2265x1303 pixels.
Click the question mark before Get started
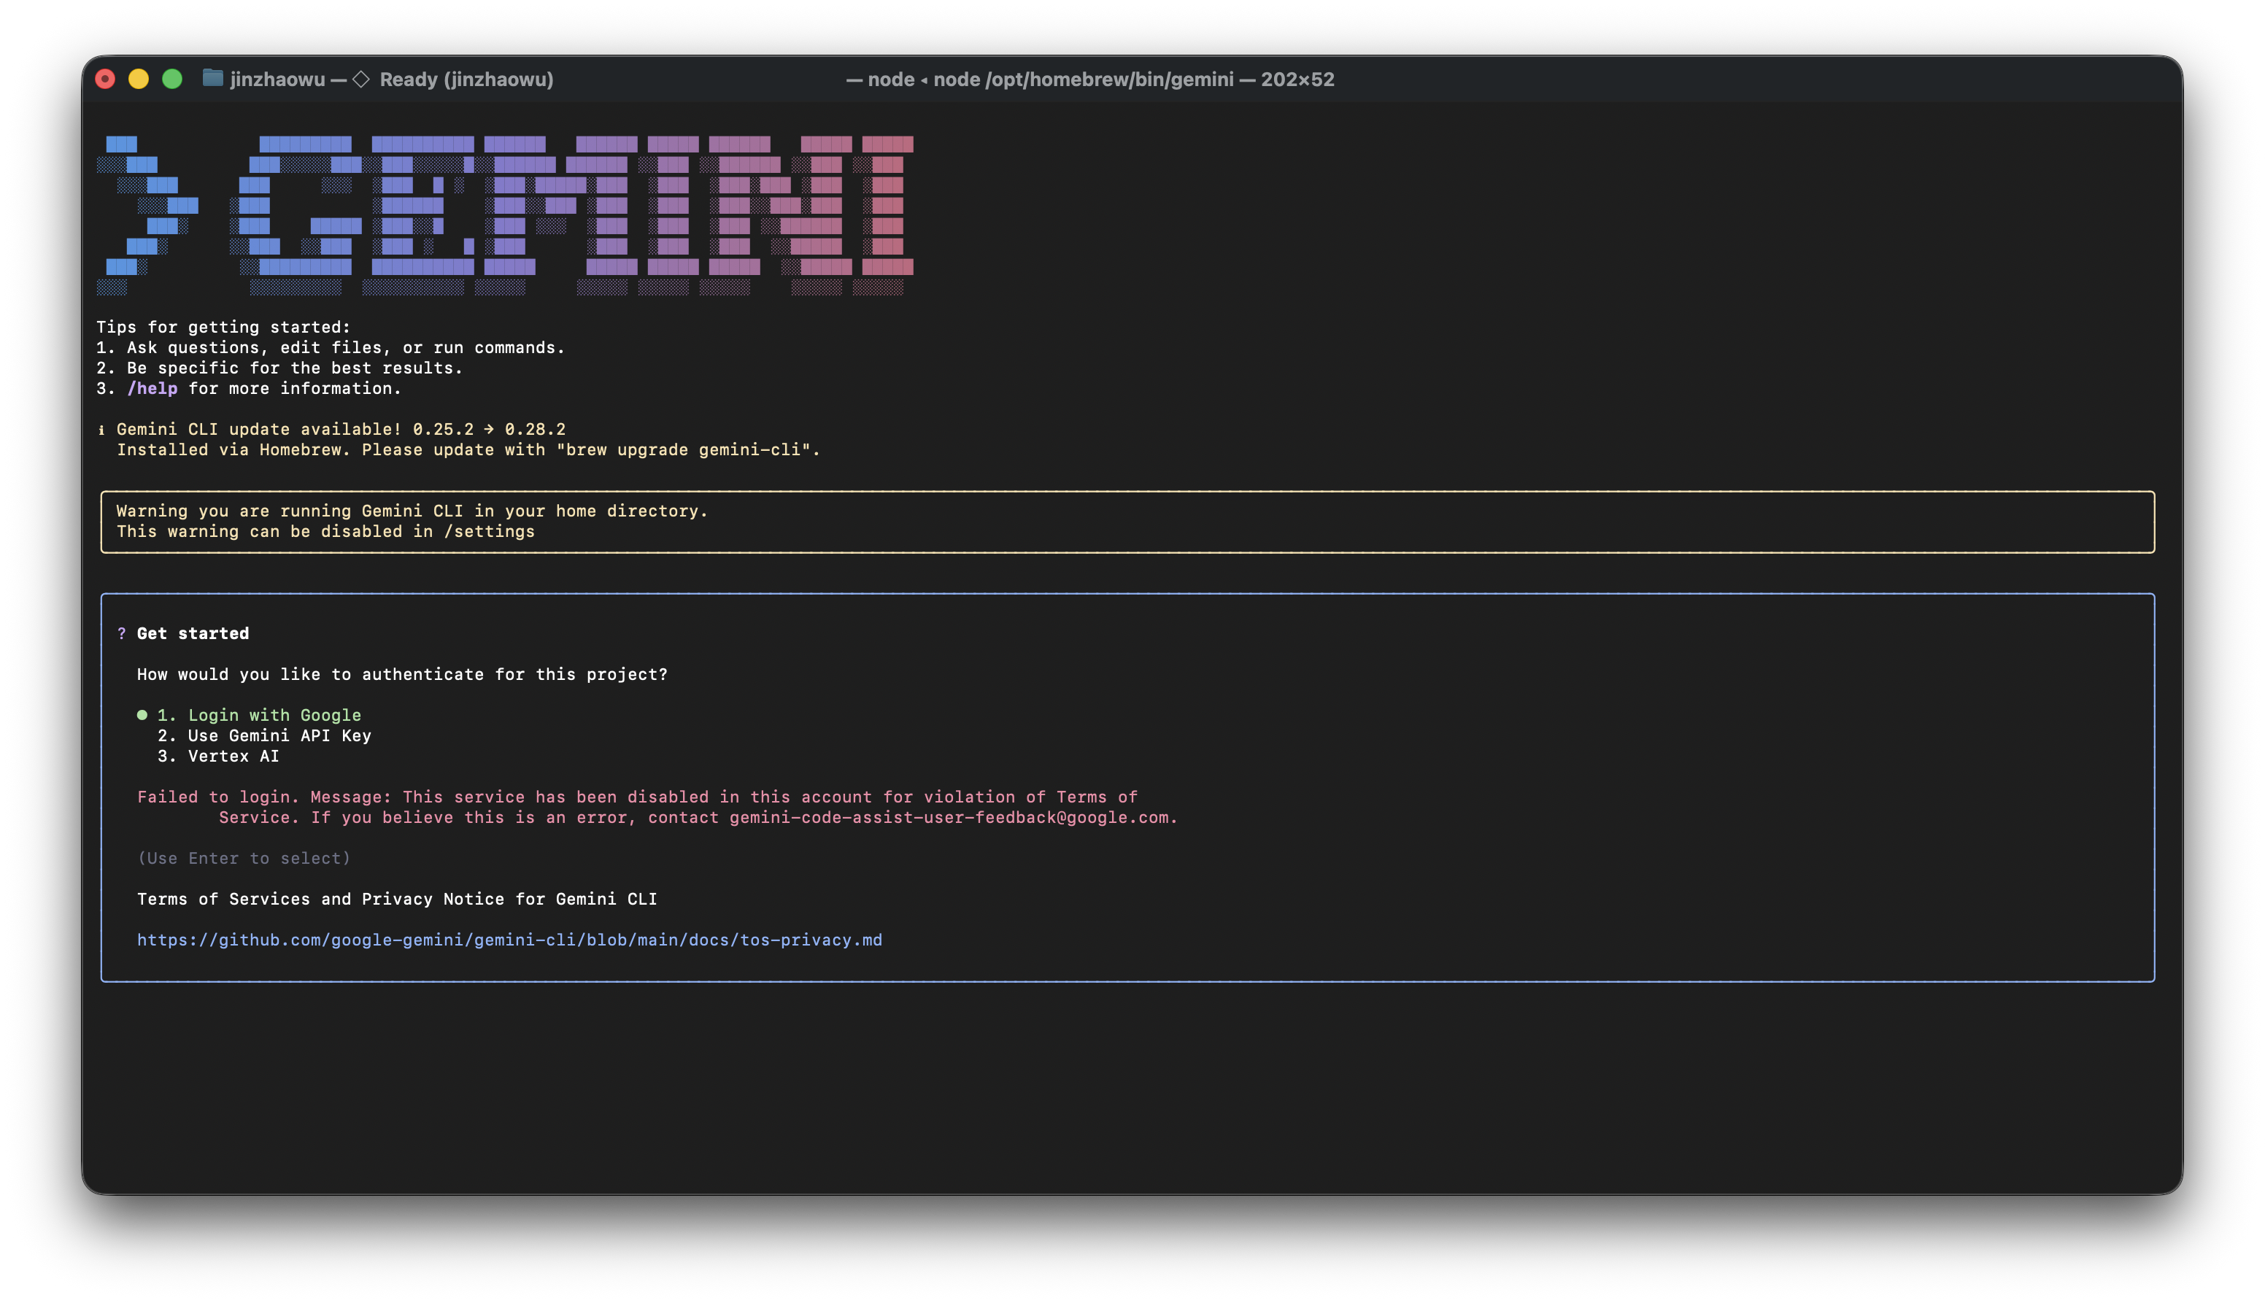coord(122,633)
